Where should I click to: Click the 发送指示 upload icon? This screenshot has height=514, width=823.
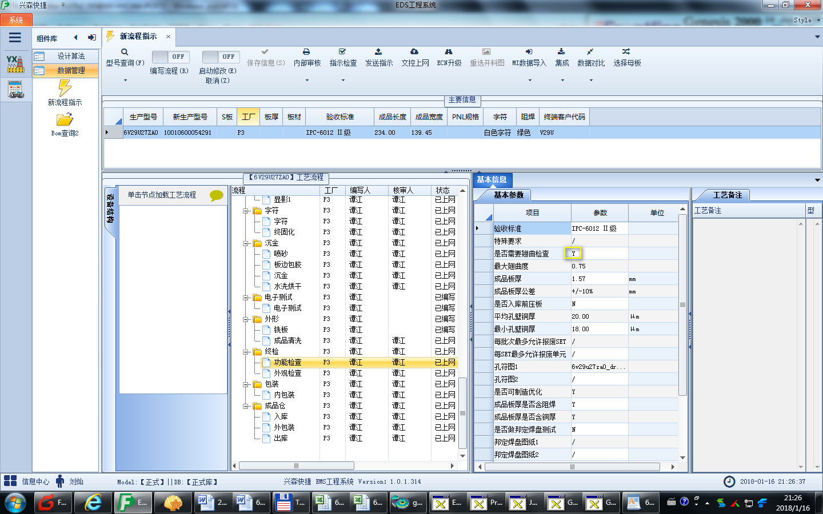[378, 51]
